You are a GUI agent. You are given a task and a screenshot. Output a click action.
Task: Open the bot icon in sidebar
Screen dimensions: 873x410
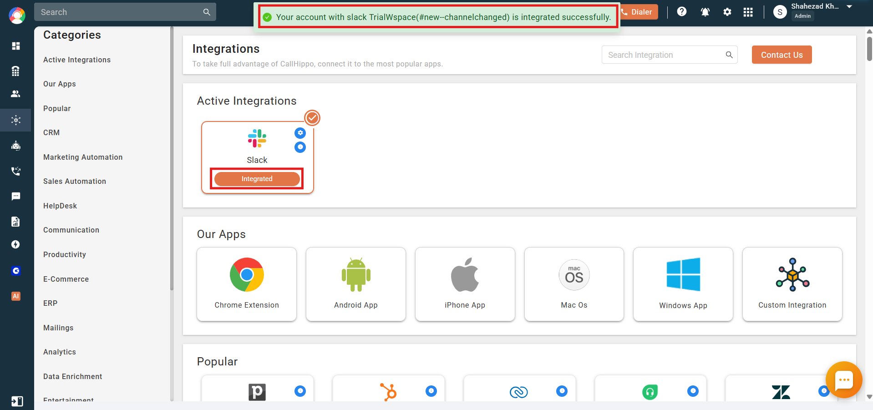click(16, 146)
